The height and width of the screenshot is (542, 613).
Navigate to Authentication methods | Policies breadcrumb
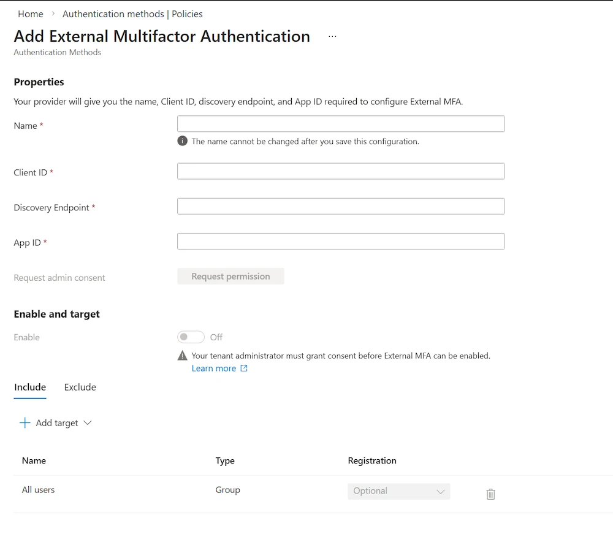click(132, 13)
